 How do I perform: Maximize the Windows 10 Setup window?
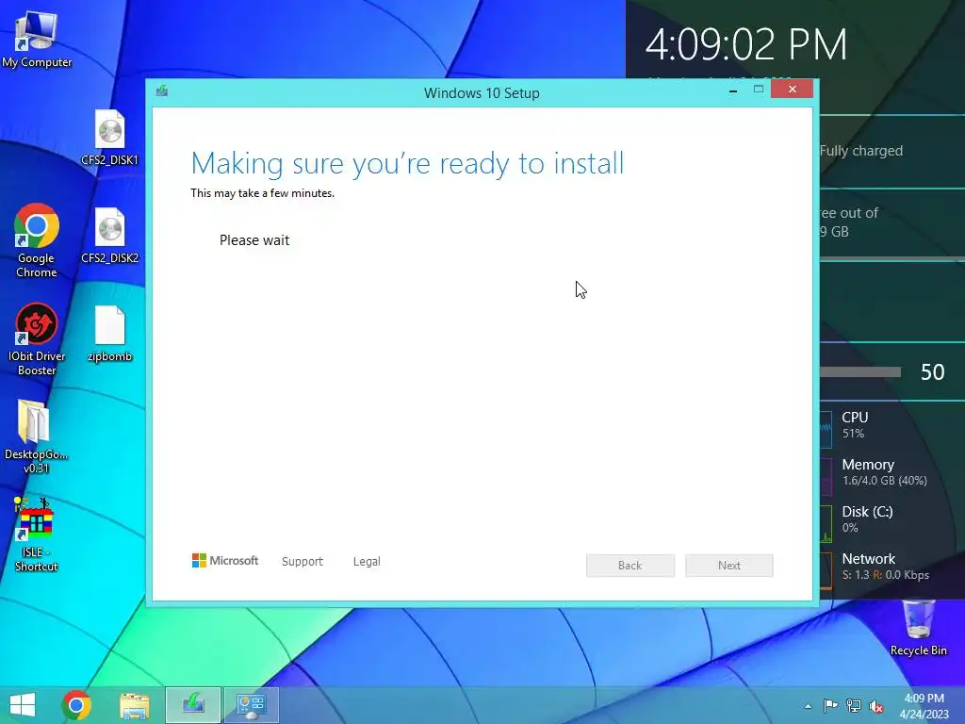coord(759,90)
